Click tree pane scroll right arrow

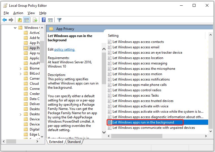(x=37, y=142)
